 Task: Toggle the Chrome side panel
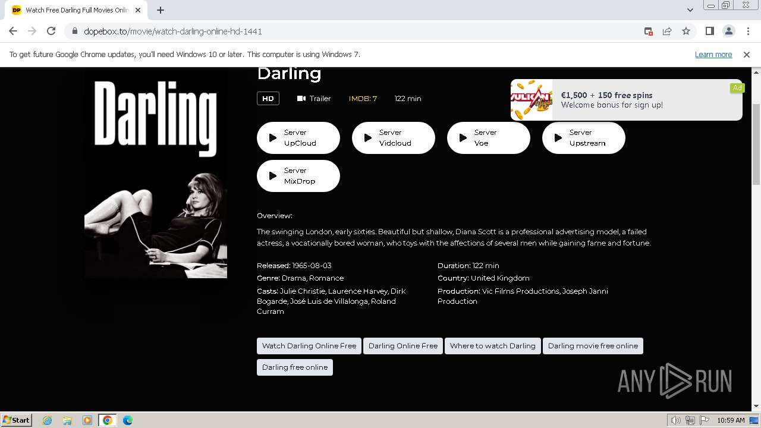709,31
